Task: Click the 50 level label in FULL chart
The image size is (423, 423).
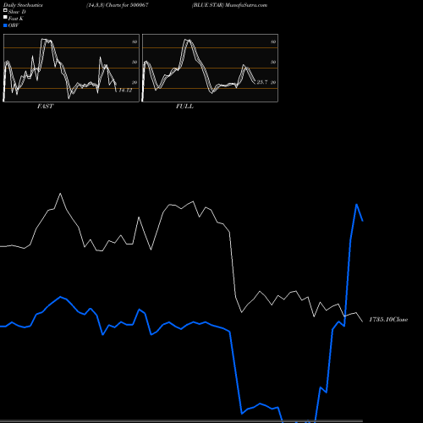Action: (x=273, y=62)
